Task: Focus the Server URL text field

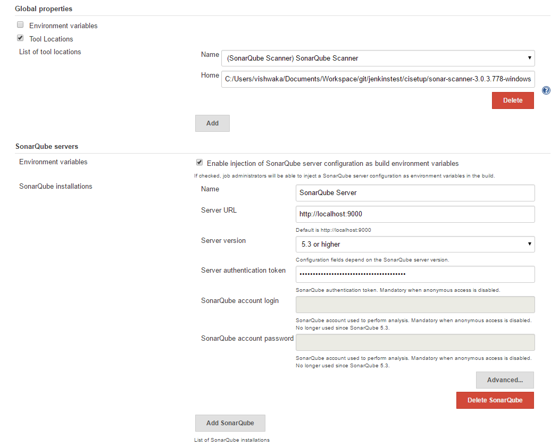Action: (x=415, y=214)
